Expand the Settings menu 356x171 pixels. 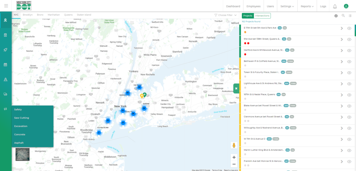pos(287,6)
